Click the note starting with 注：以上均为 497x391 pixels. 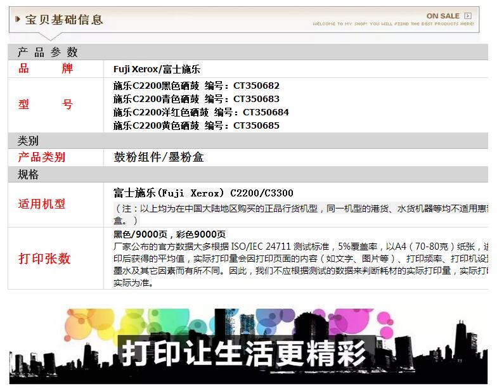300,214
